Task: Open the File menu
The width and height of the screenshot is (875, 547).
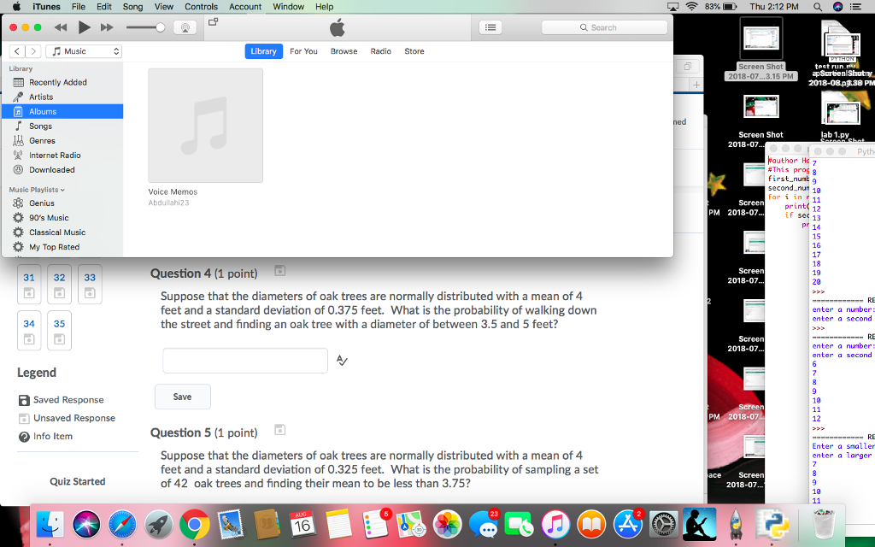Action: [x=78, y=7]
